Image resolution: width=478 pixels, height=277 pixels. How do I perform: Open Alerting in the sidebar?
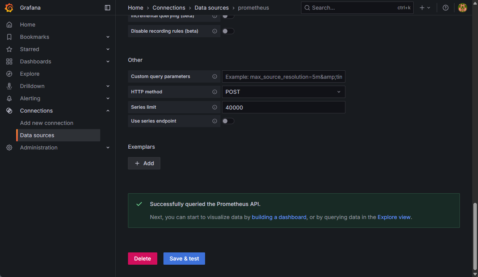click(30, 98)
